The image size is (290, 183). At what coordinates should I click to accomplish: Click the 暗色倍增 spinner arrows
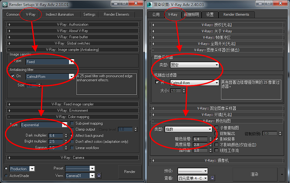pos(210,139)
